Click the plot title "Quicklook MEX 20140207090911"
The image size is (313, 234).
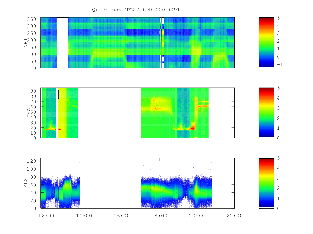[137, 10]
